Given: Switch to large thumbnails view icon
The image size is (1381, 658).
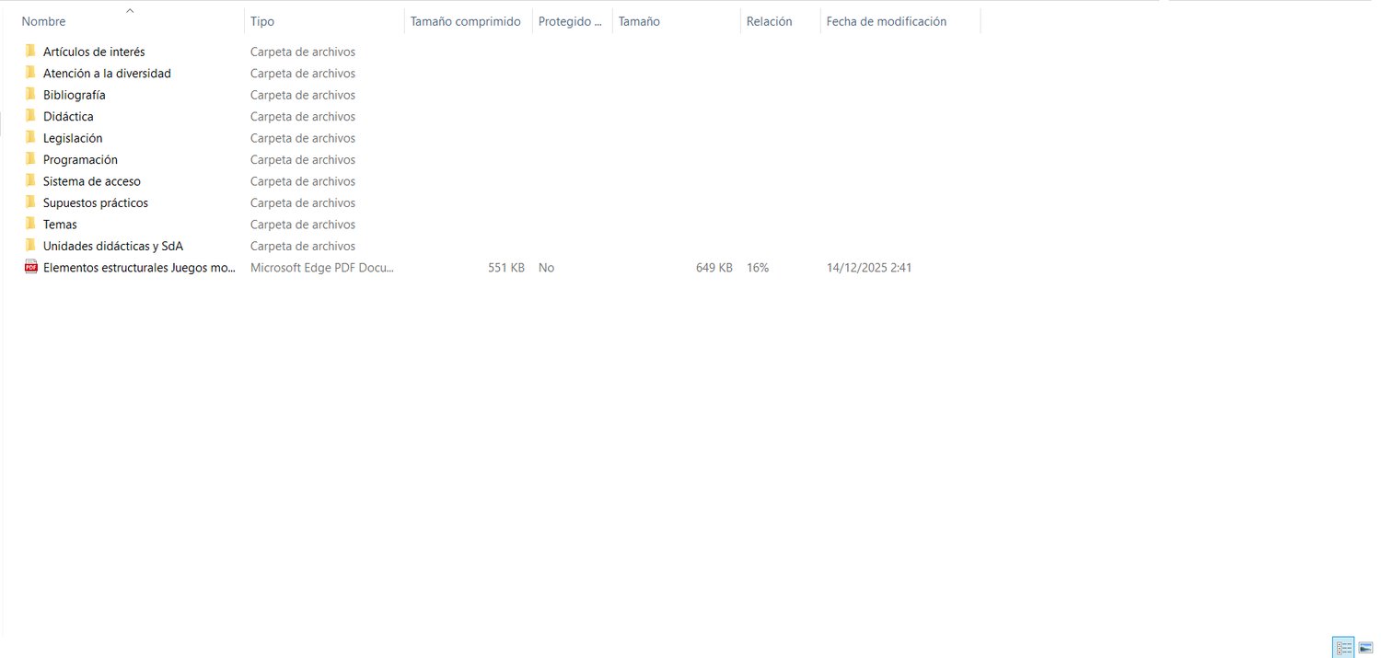Looking at the screenshot, I should pyautogui.click(x=1365, y=648).
